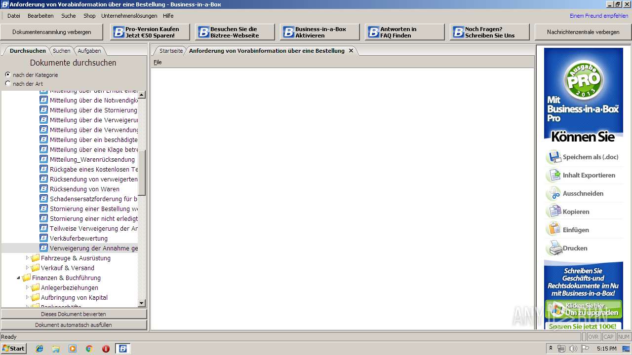Open the Windows Start menu
This screenshot has height=355, width=632.
[x=13, y=348]
